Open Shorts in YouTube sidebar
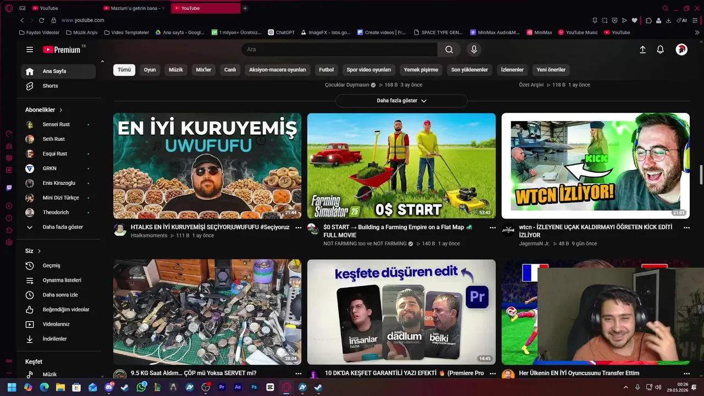 point(58,86)
